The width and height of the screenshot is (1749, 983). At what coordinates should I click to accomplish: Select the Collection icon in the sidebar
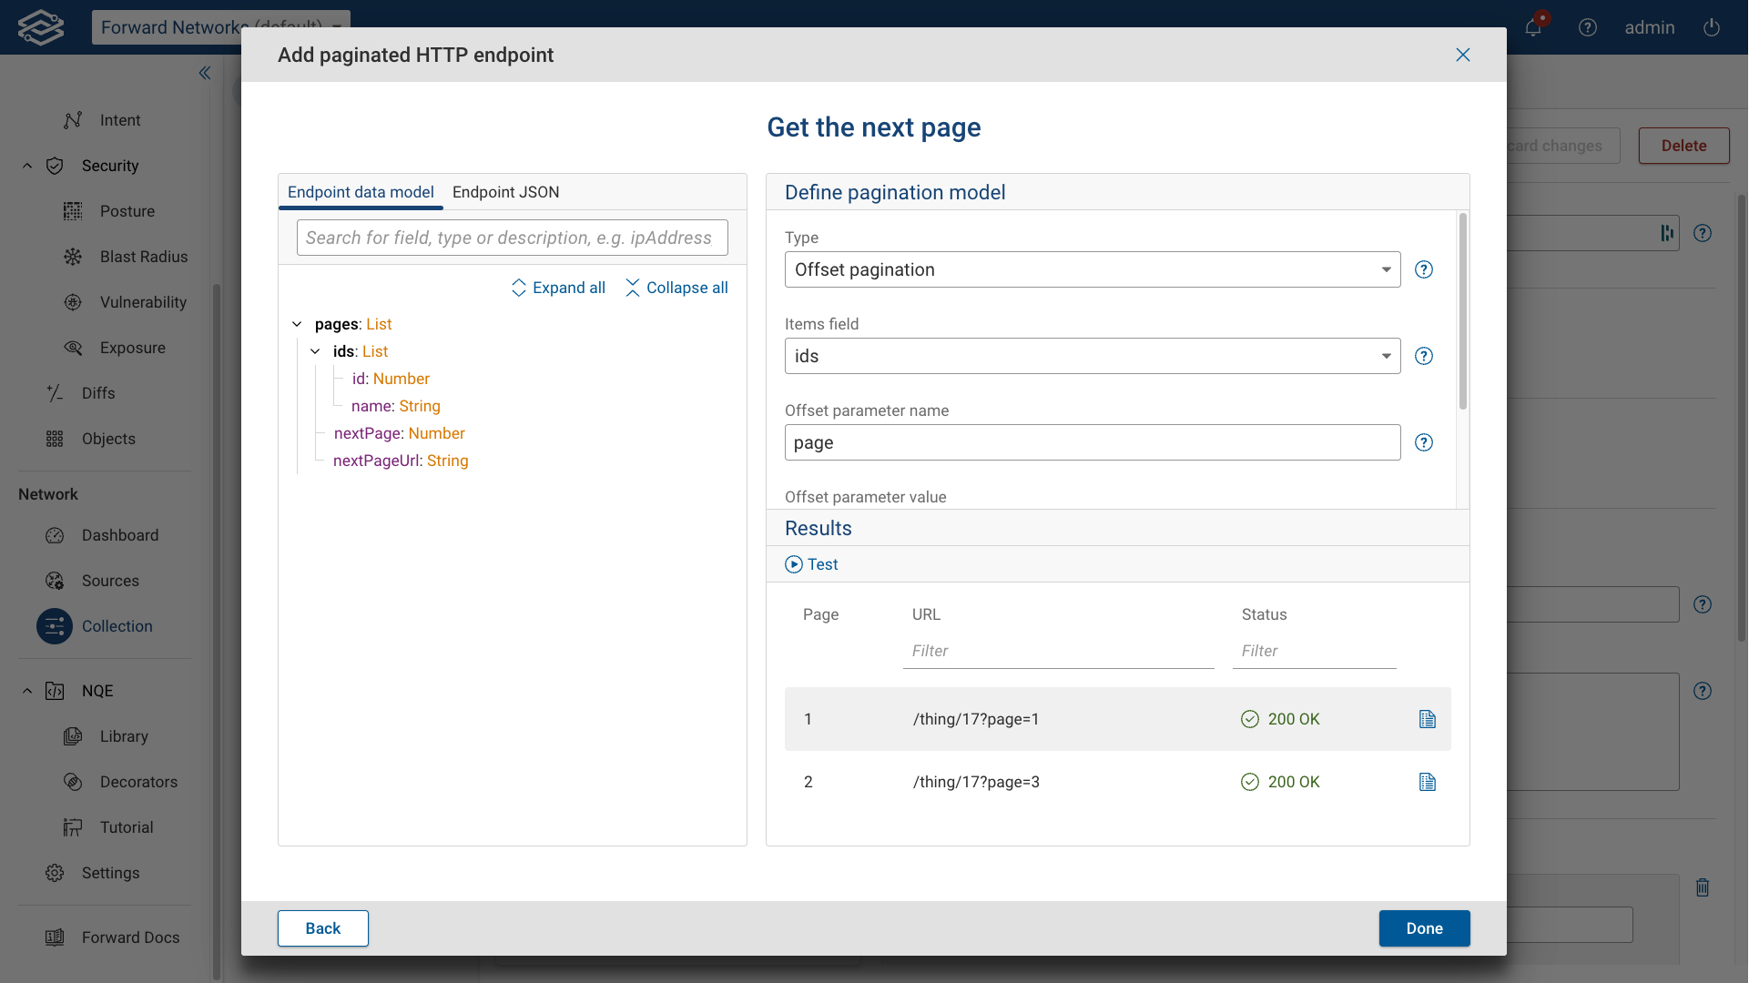55,626
